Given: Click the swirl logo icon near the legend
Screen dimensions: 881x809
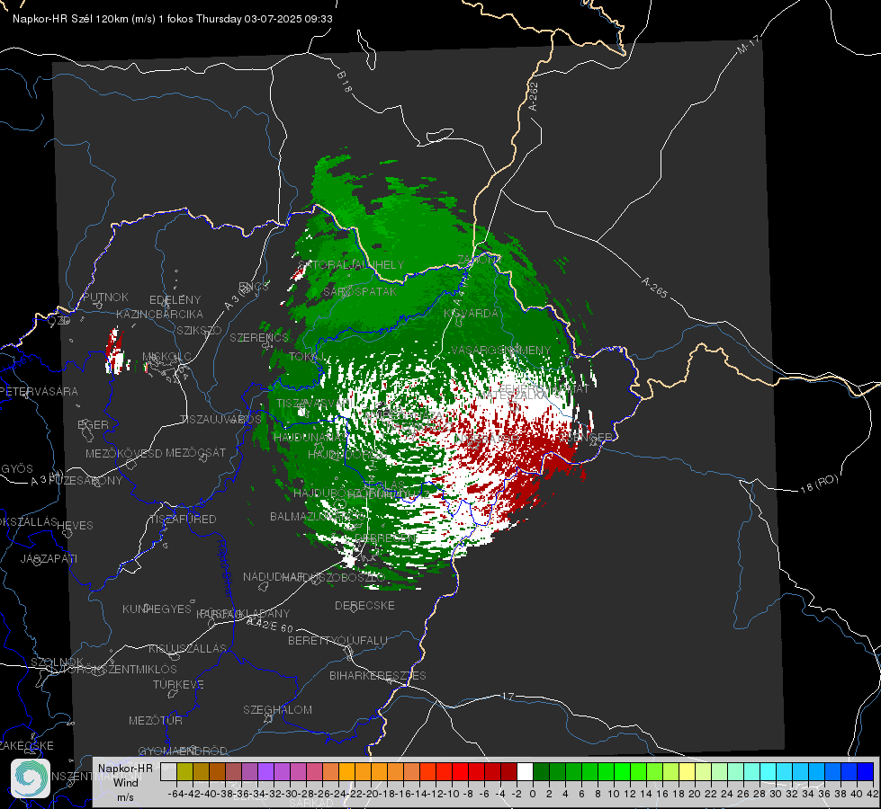Looking at the screenshot, I should click(x=31, y=778).
